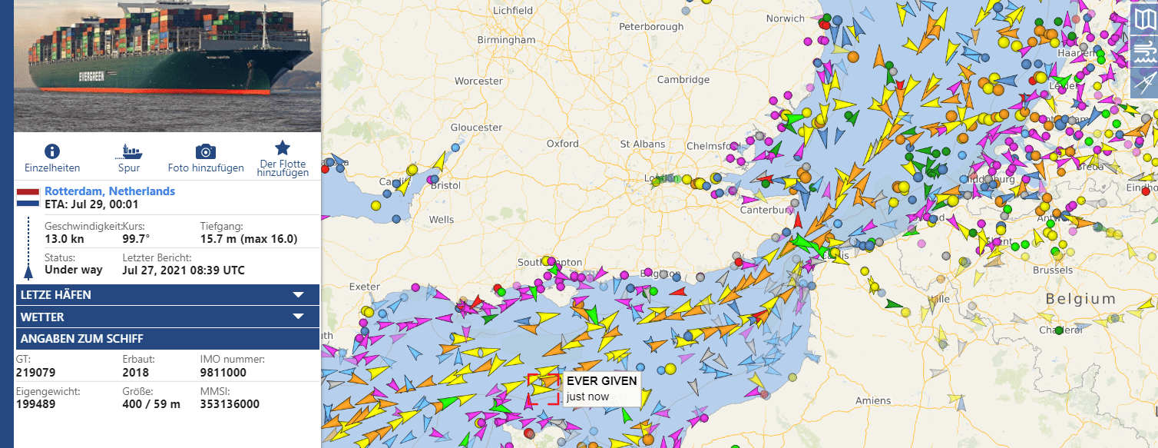Open the Rotterdam, Netherlands destination link

coord(110,191)
